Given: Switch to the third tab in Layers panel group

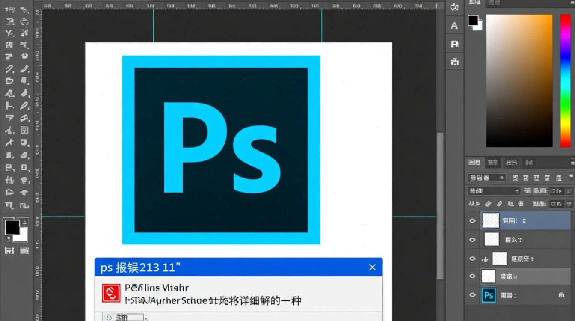Looking at the screenshot, I should click(511, 163).
